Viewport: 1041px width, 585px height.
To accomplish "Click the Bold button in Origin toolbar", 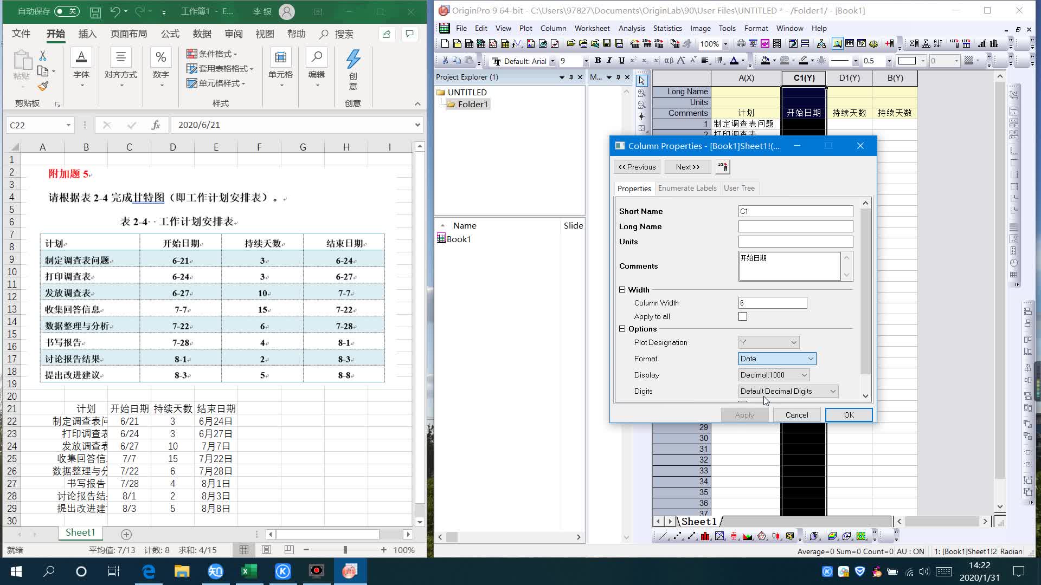I will pyautogui.click(x=597, y=61).
